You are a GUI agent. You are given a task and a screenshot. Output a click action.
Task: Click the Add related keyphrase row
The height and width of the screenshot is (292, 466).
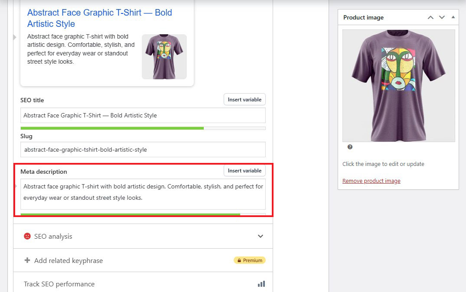click(x=68, y=260)
